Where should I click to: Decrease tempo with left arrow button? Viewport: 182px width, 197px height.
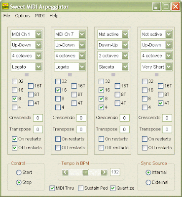tap(65, 172)
